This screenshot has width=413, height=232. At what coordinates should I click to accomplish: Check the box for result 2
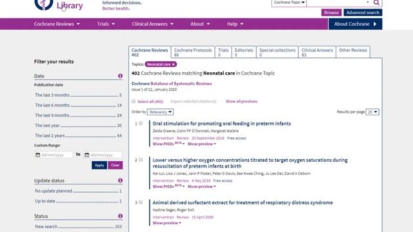pos(141,159)
